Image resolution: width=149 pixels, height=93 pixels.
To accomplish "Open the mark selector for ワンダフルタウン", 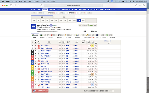I will click(38, 74).
